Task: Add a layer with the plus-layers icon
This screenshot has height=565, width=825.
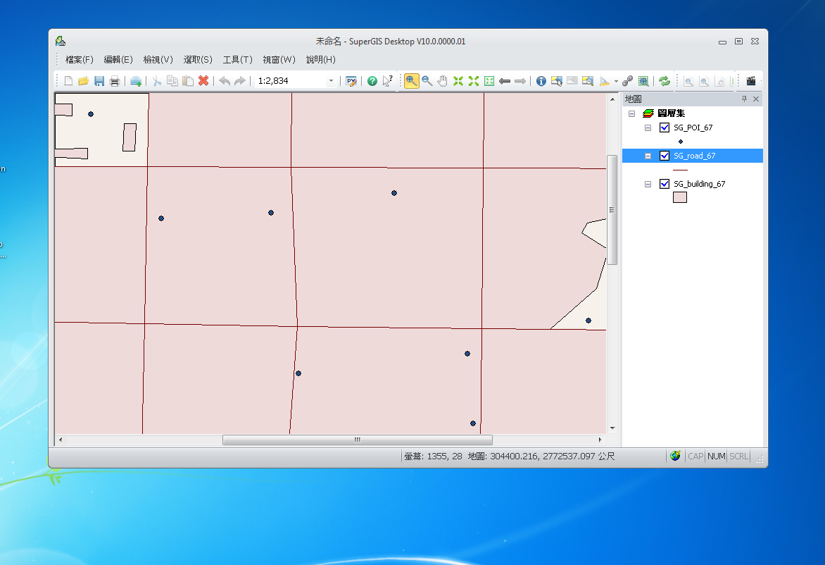Action: (x=136, y=81)
